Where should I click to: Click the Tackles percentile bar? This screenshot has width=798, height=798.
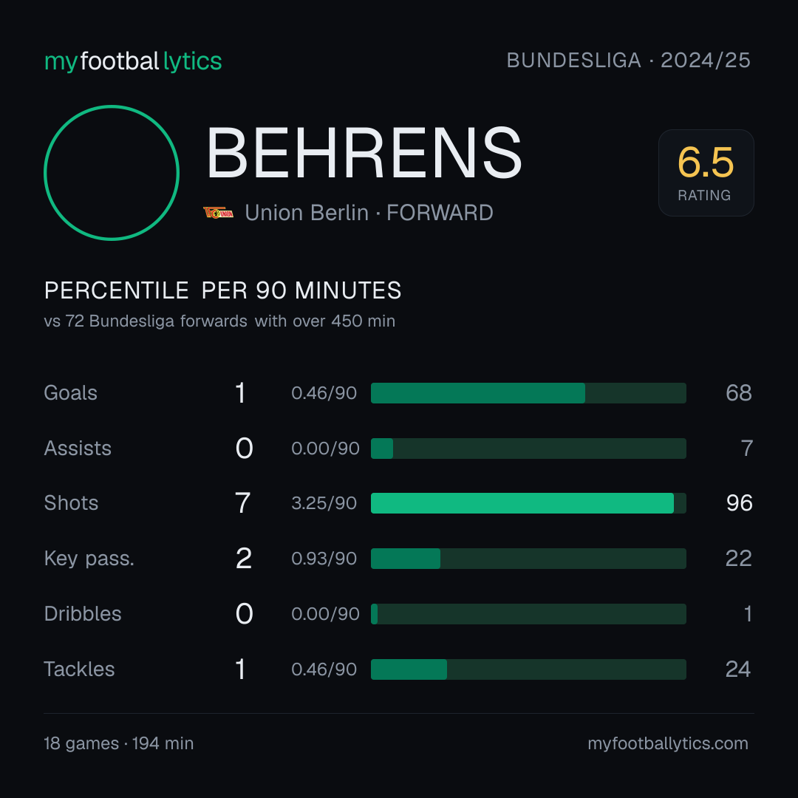[528, 669]
